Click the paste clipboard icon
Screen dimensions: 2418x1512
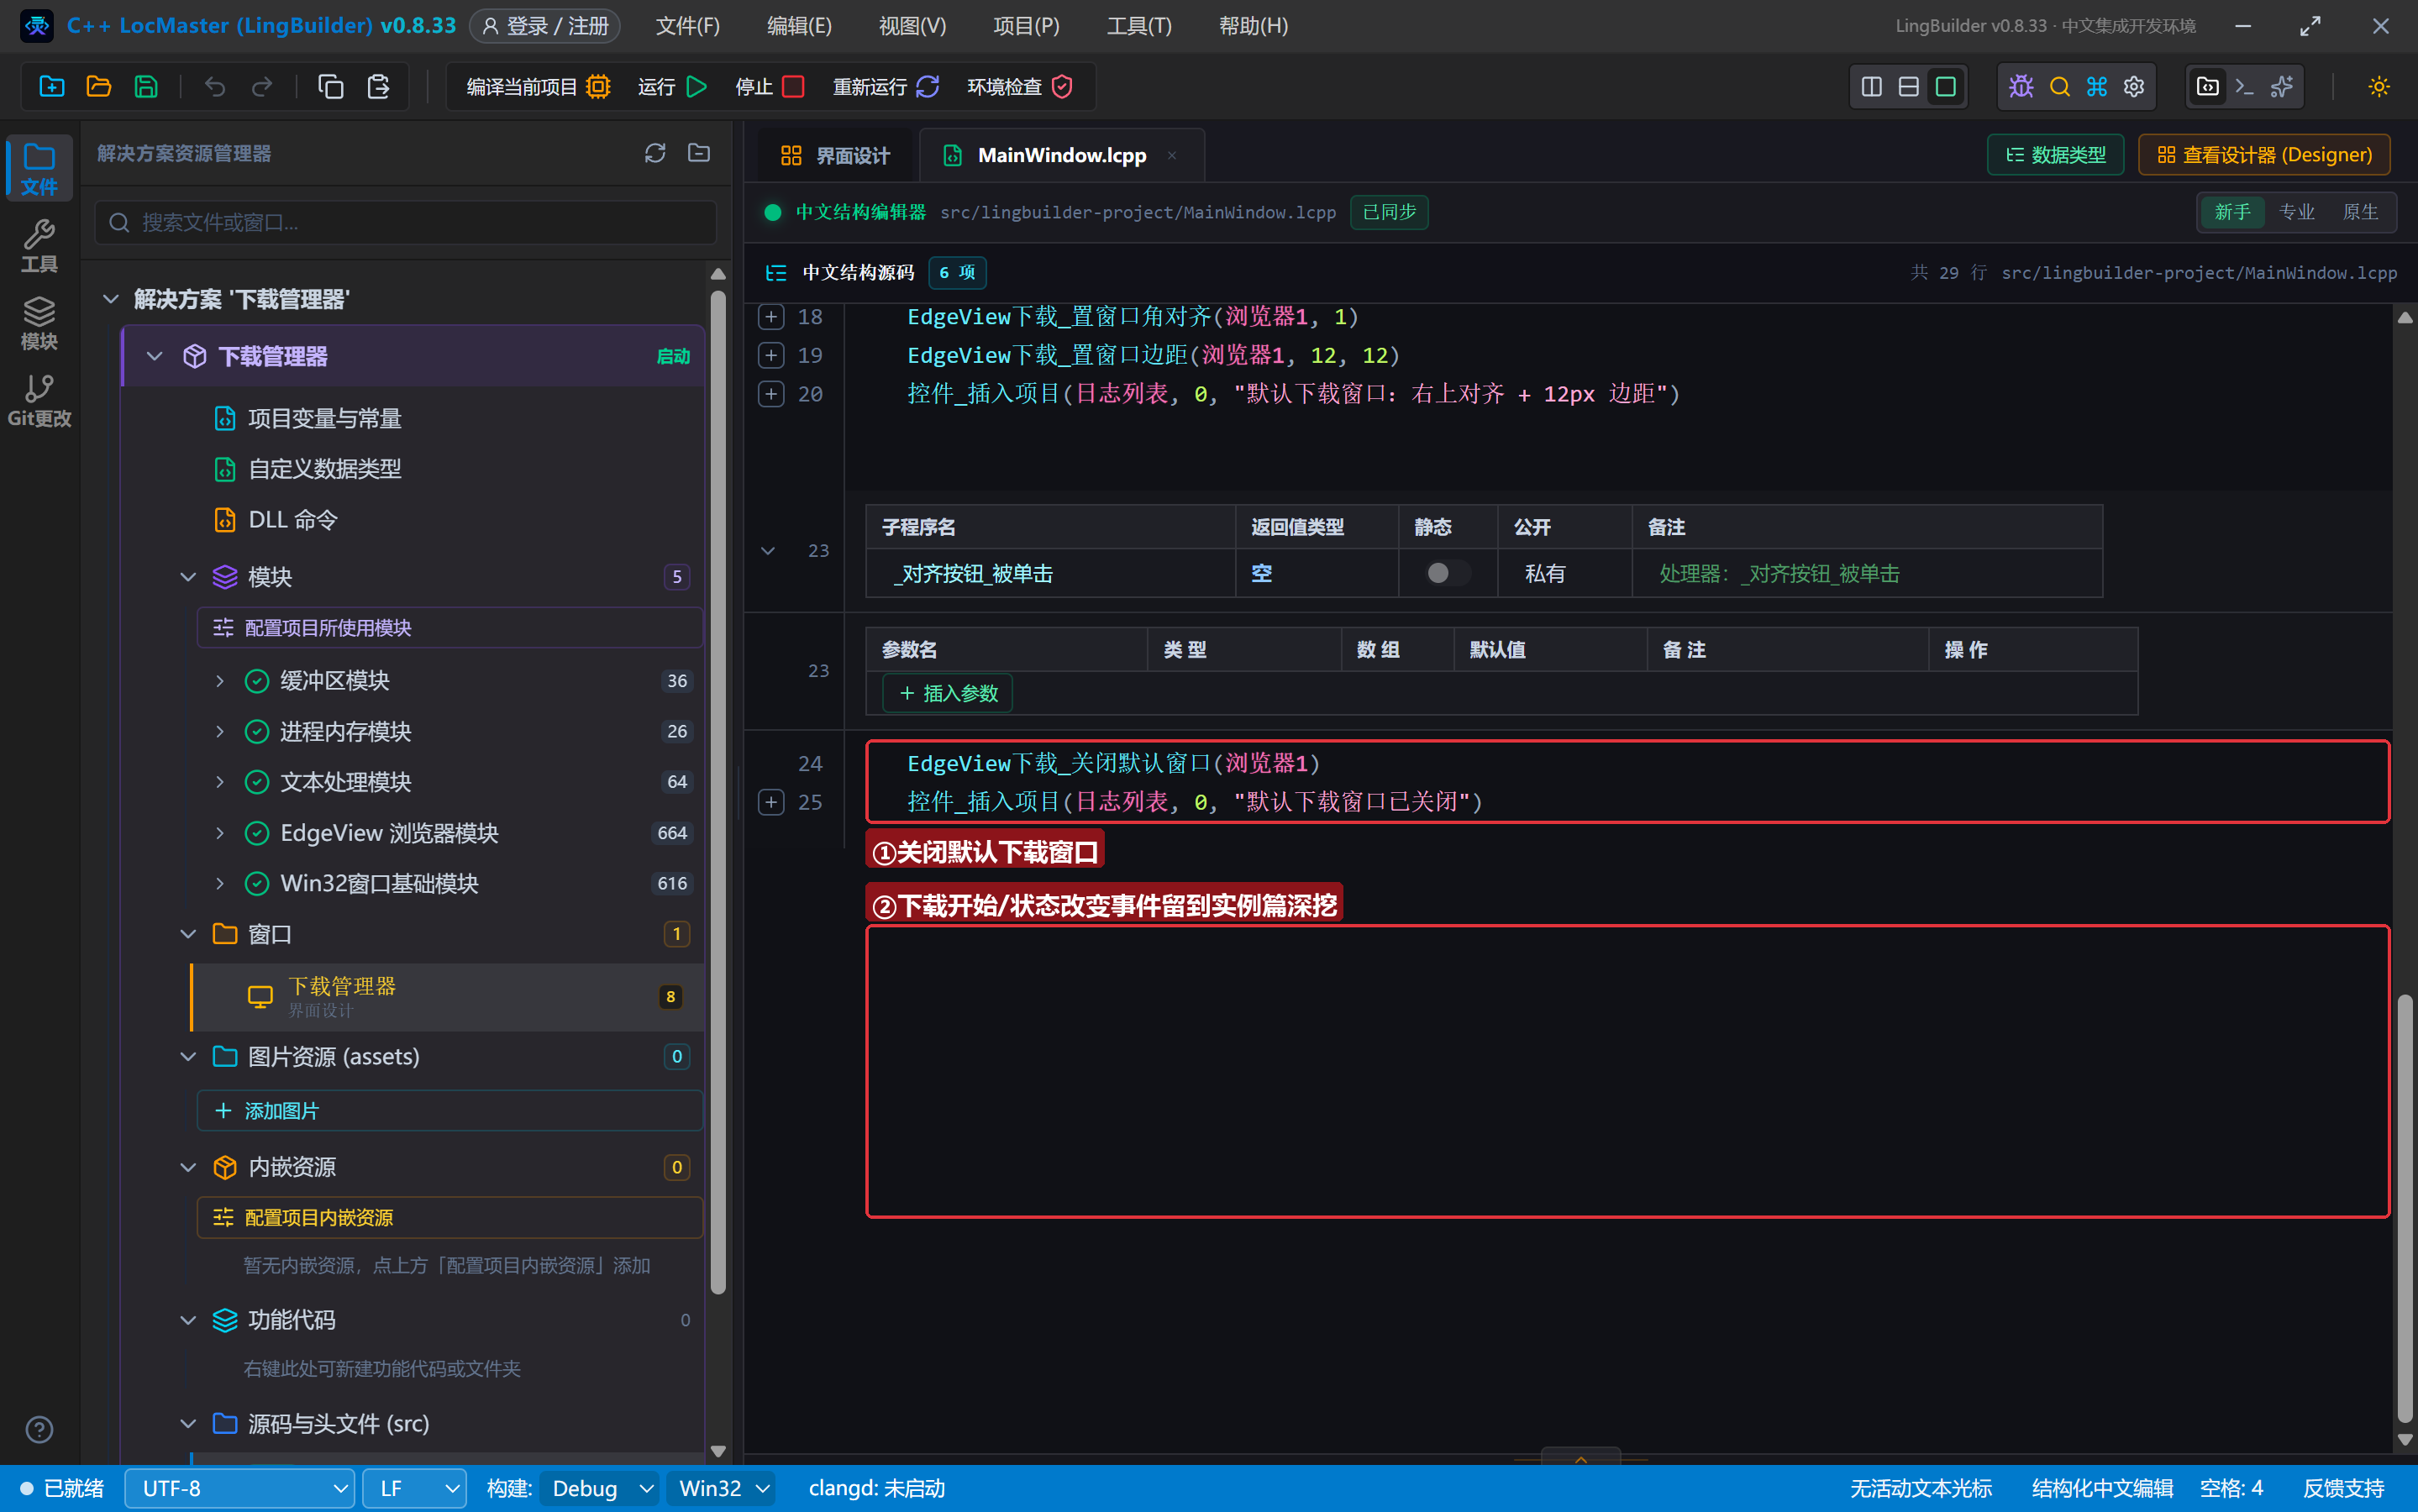[x=378, y=87]
